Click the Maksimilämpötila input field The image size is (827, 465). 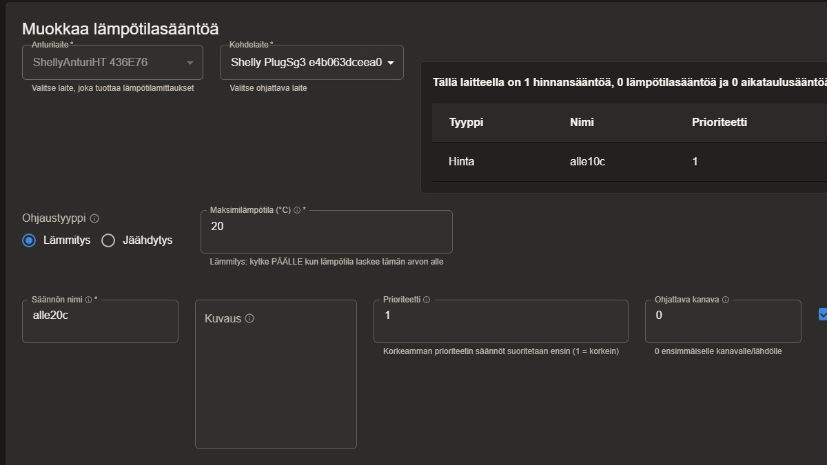(326, 232)
